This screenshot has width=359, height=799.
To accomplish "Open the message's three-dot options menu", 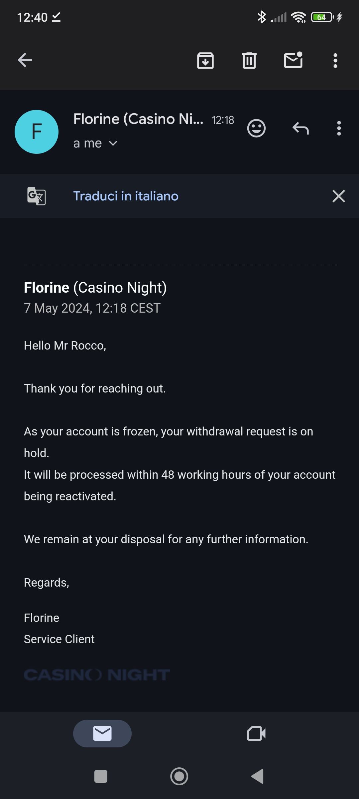I will tap(339, 128).
